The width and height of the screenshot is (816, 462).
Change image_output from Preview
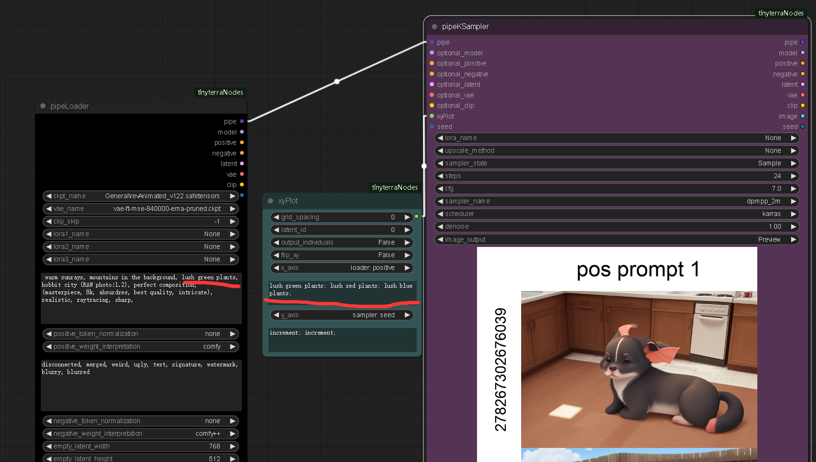click(x=616, y=239)
